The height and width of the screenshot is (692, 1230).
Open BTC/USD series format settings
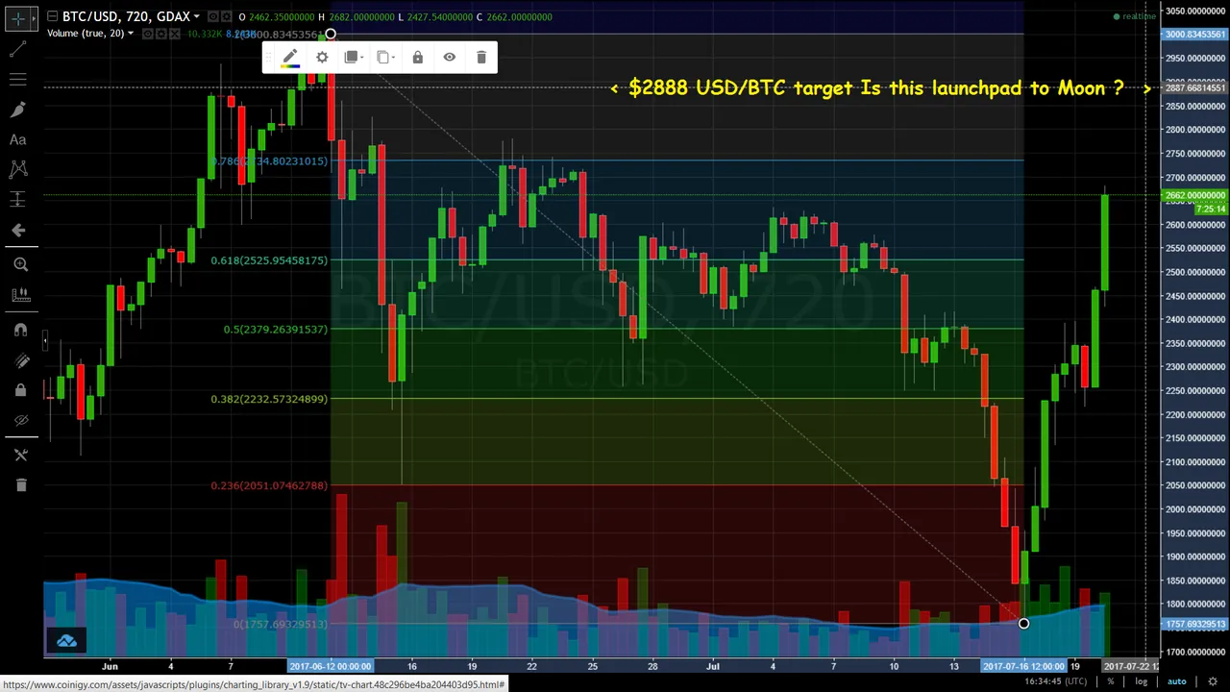pyautogui.click(x=227, y=16)
